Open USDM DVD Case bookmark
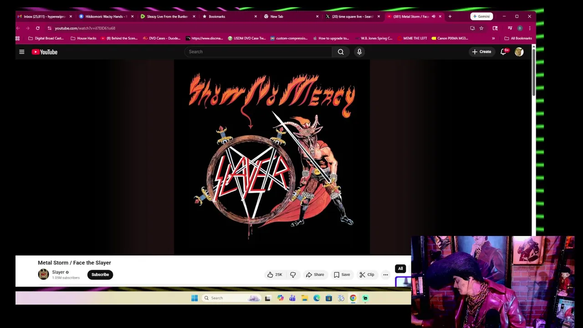 click(x=246, y=38)
